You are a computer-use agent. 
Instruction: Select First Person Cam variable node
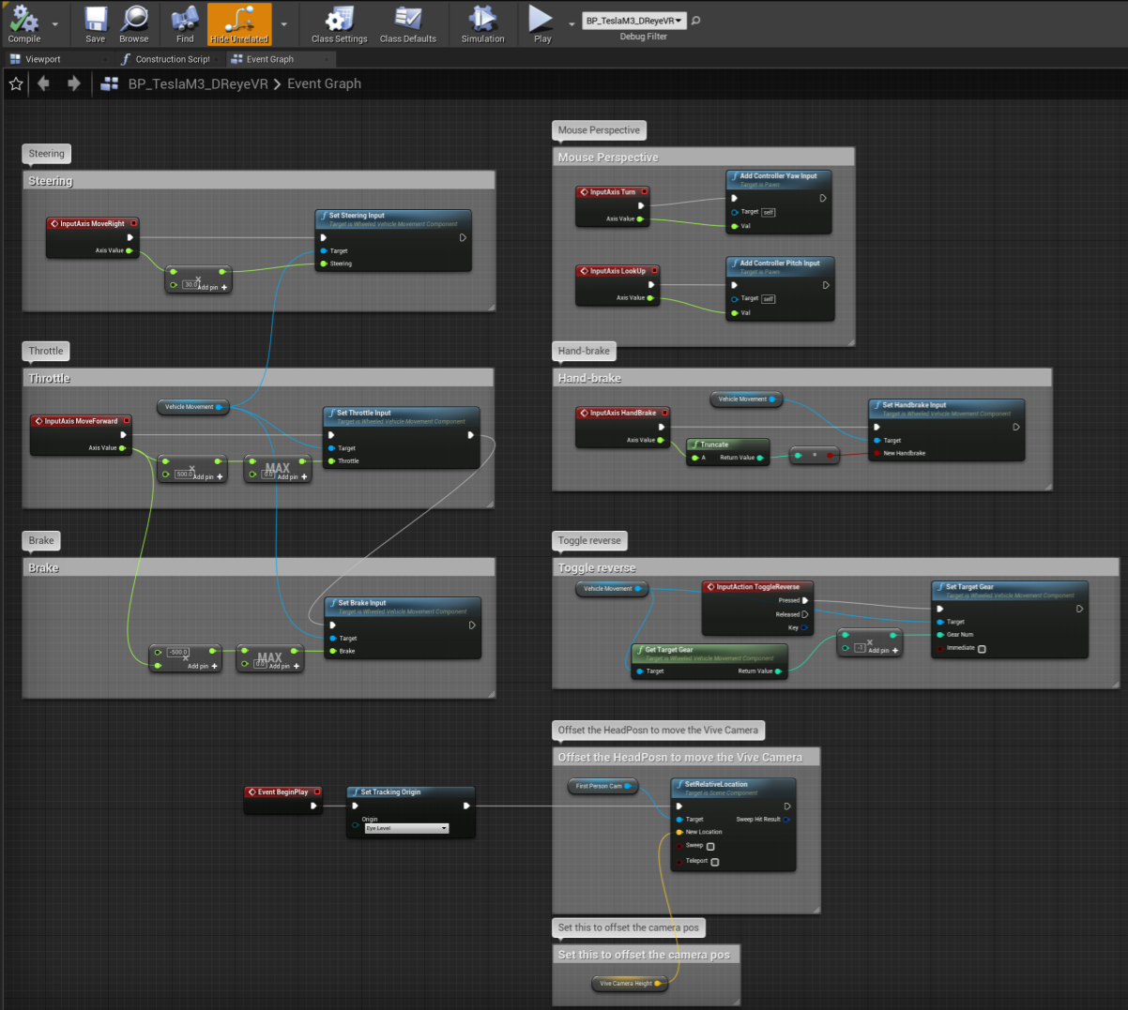[x=603, y=786]
